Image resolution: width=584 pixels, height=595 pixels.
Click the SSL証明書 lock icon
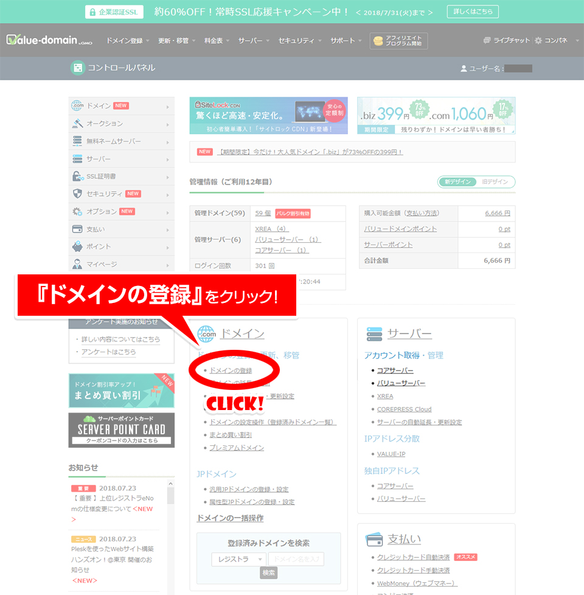click(78, 176)
